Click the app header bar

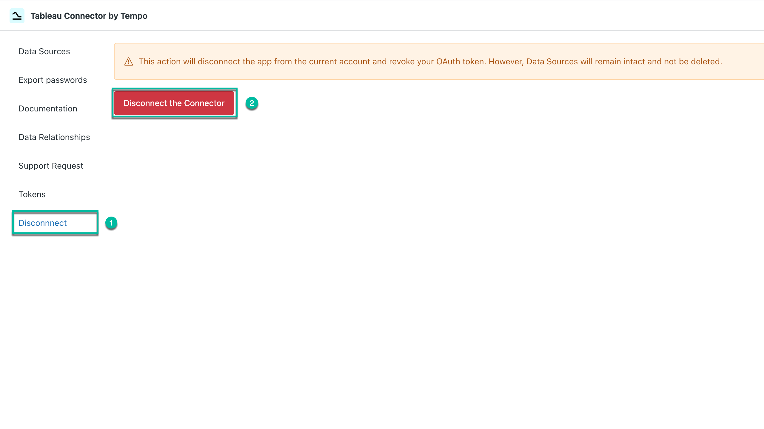point(382,15)
